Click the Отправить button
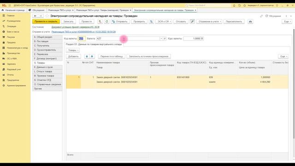This screenshot has width=295, height=166. pos(120,22)
